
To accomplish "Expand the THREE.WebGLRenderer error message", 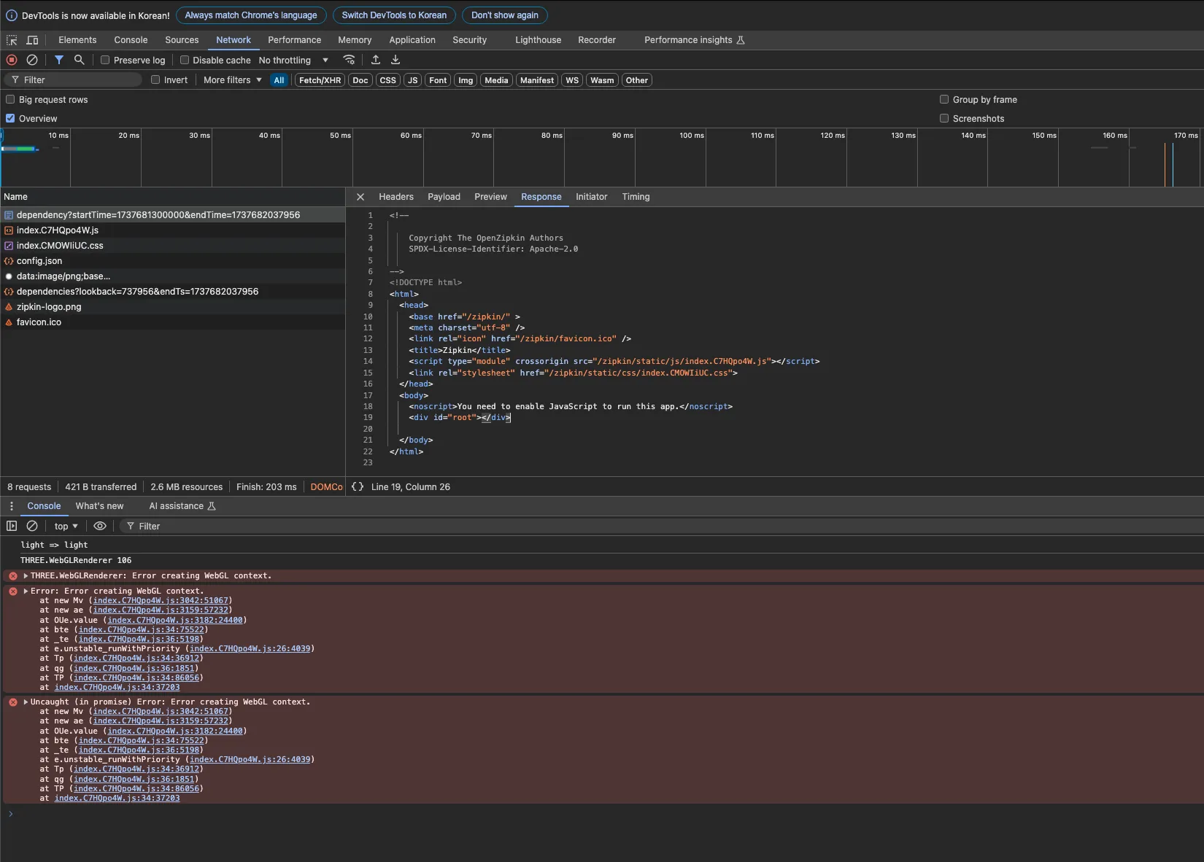I will click(x=26, y=576).
